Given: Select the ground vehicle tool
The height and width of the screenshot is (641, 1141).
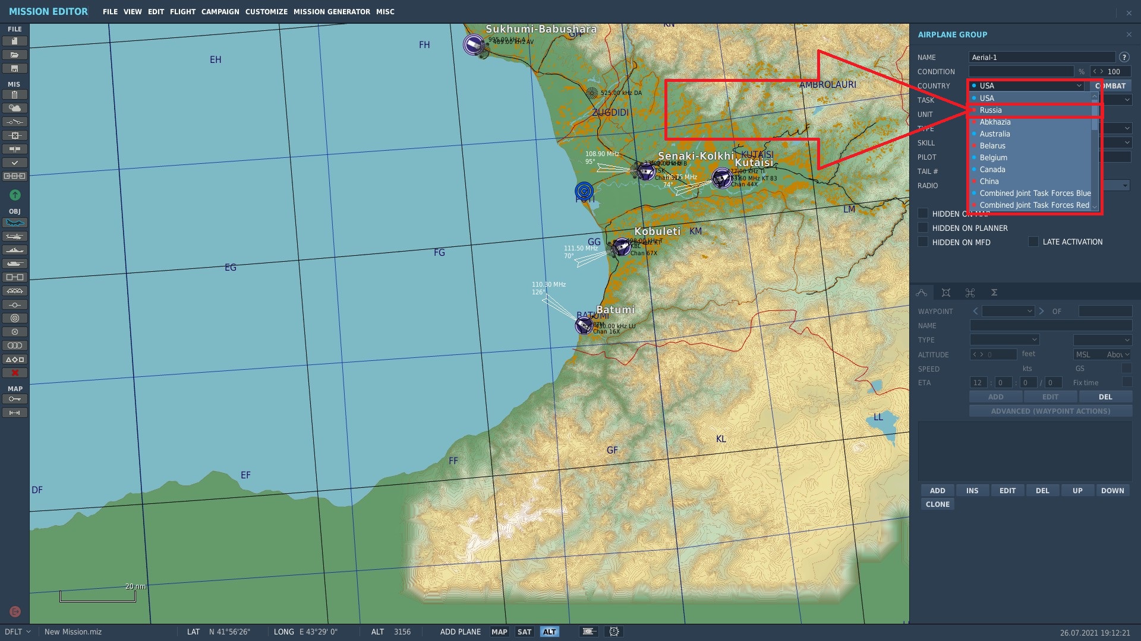Looking at the screenshot, I should (x=15, y=264).
